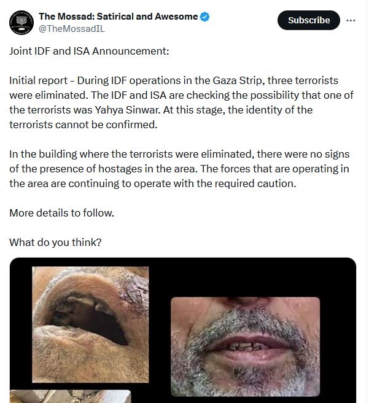Click the "Yahya Sinwar" name in the text
Screen dimensions: 377x403
(x=127, y=110)
